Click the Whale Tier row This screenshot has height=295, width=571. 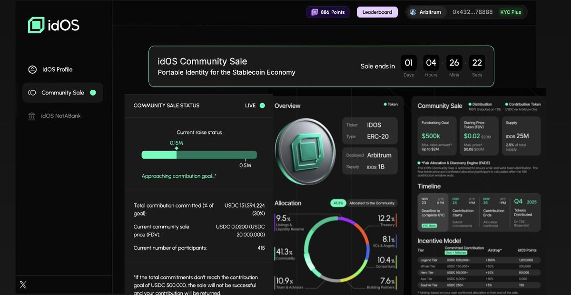(x=479, y=266)
